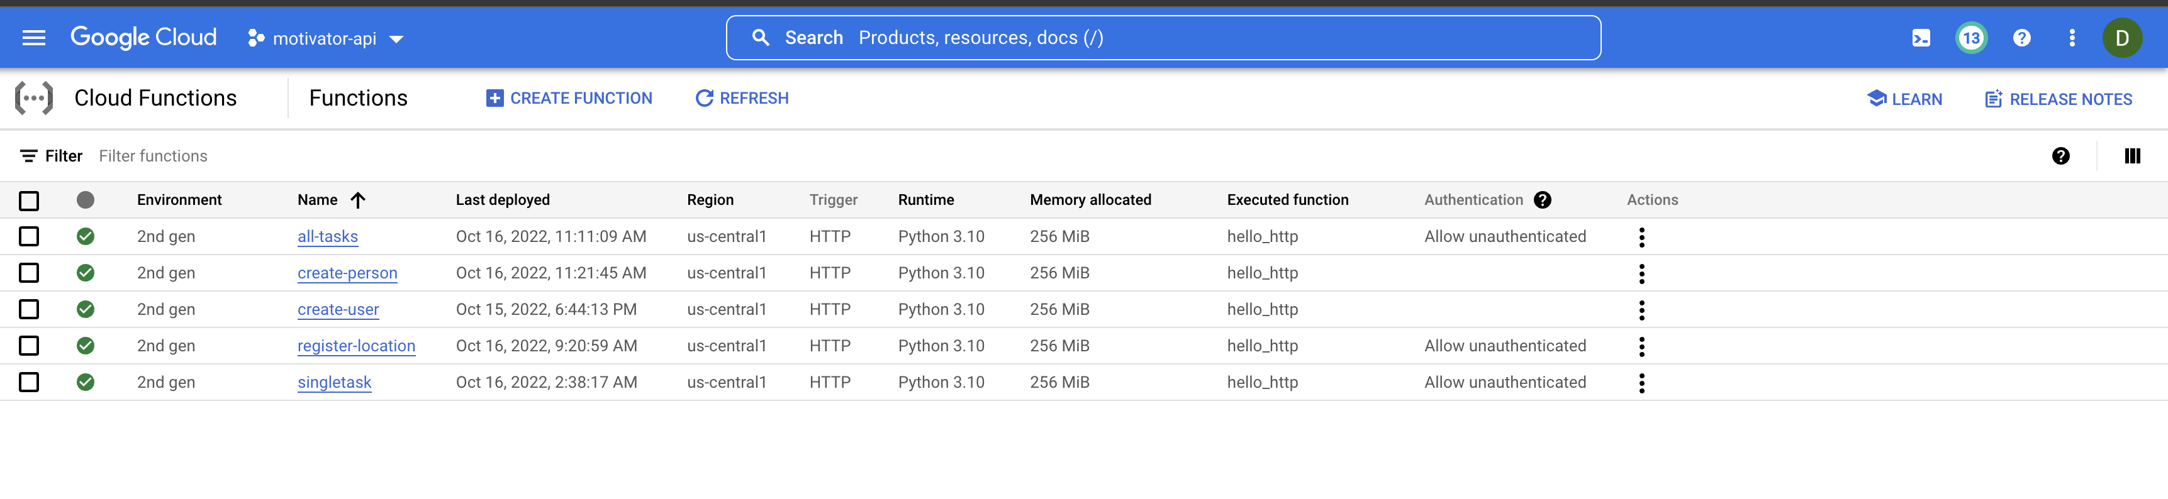The width and height of the screenshot is (2168, 499).
Task: Select the all-tasks row checkbox
Action: pyautogui.click(x=28, y=237)
